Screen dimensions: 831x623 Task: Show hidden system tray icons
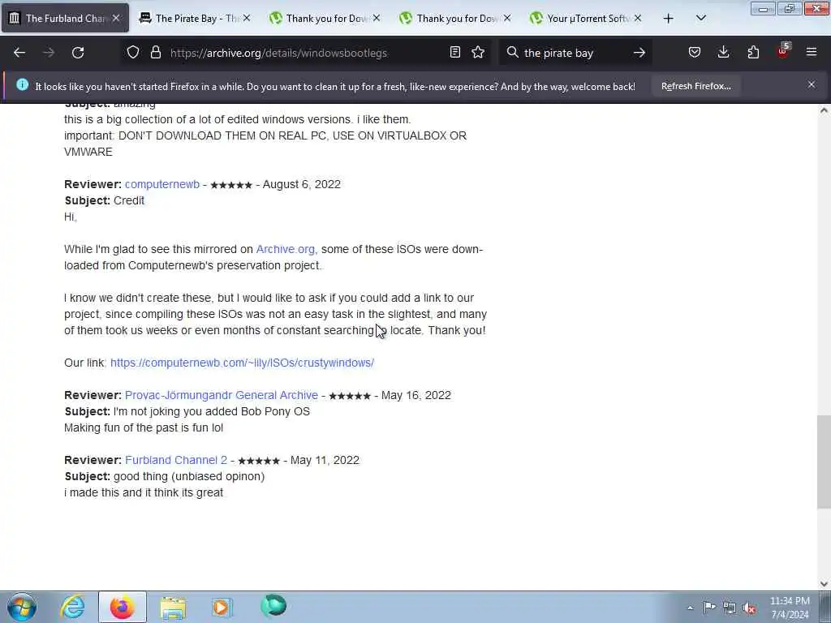[x=690, y=608]
